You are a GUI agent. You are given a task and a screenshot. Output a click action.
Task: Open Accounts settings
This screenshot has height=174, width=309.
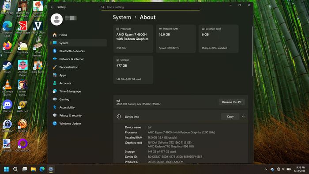pyautogui.click(x=79, y=83)
